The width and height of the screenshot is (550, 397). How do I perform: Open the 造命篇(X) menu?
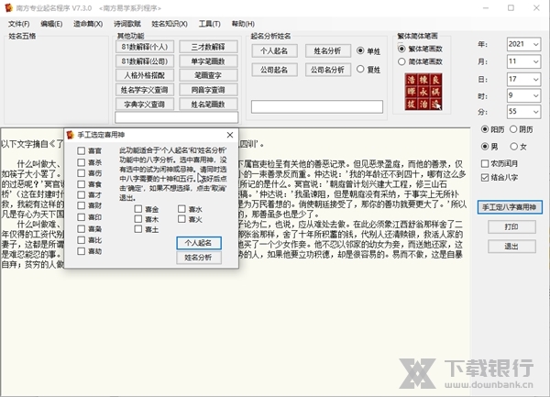tap(88, 24)
